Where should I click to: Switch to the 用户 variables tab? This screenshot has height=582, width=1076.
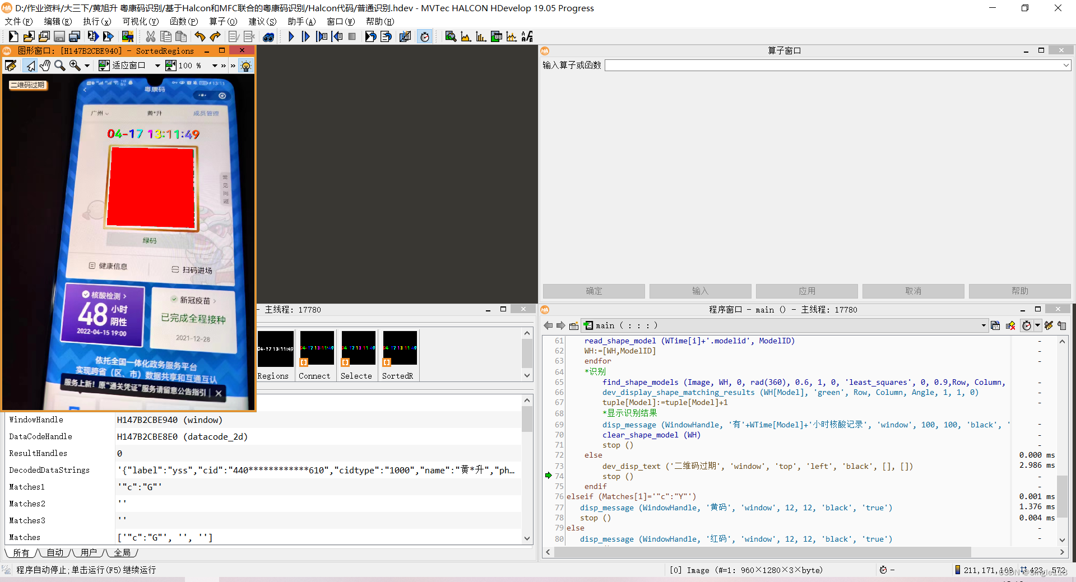89,553
